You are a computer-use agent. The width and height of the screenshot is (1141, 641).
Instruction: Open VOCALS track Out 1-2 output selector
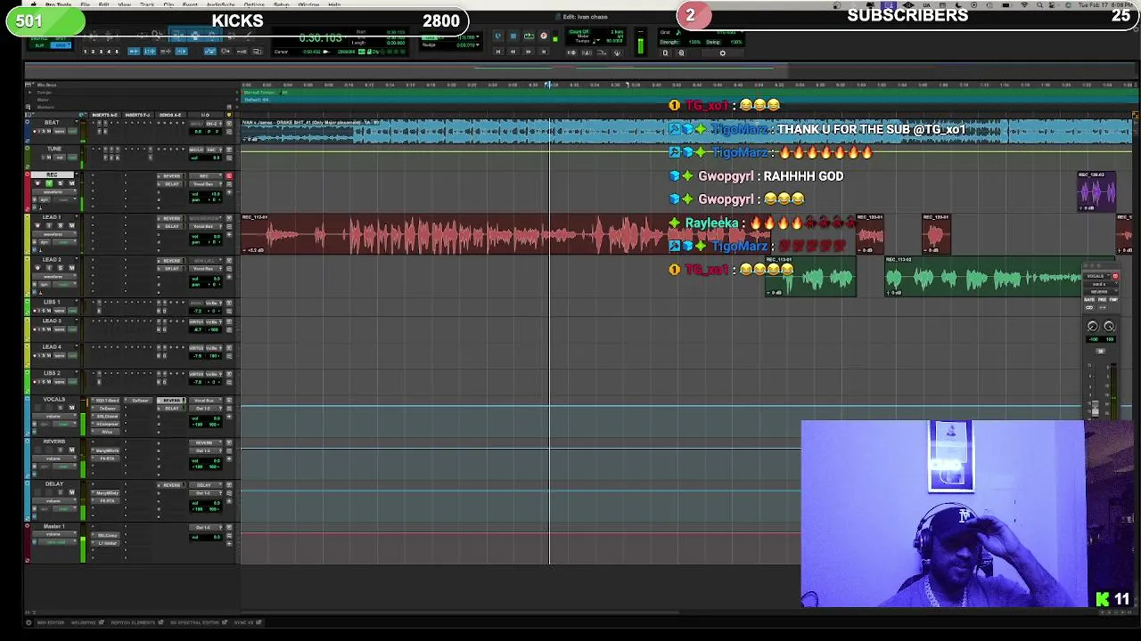(206, 409)
